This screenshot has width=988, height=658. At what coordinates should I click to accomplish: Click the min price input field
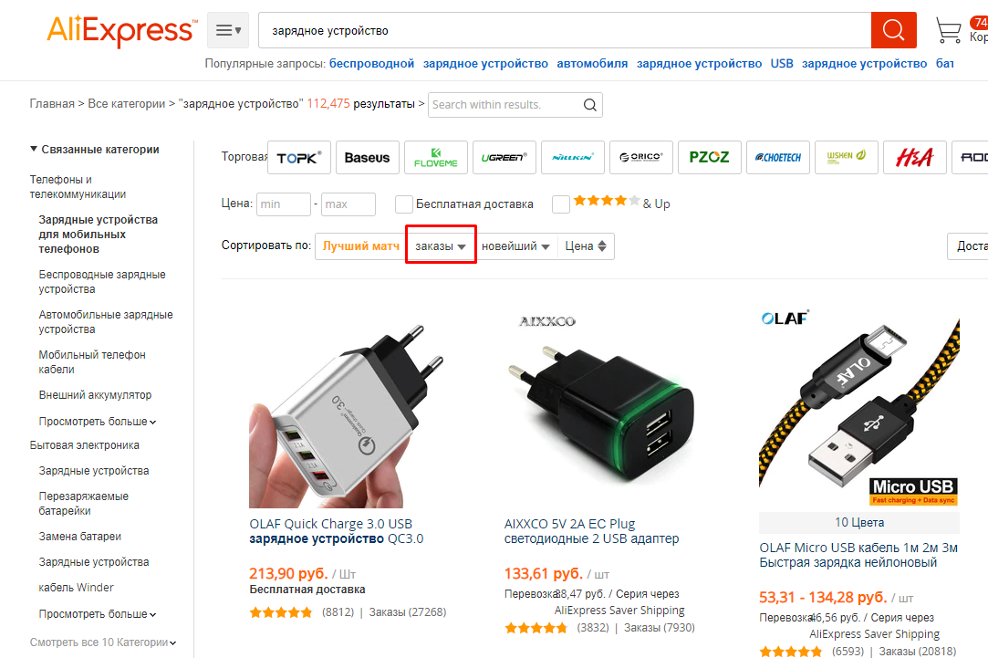(x=284, y=204)
